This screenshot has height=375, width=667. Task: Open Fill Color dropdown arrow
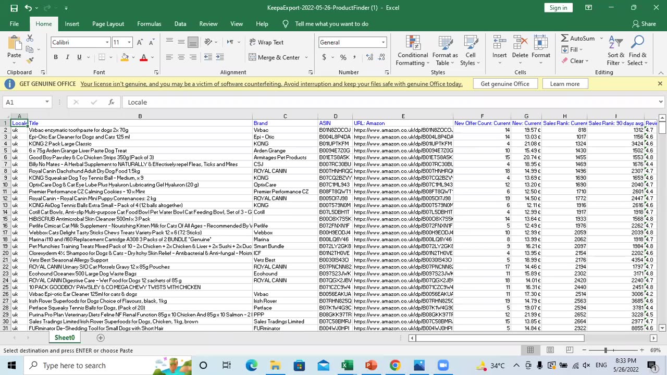[133, 57]
